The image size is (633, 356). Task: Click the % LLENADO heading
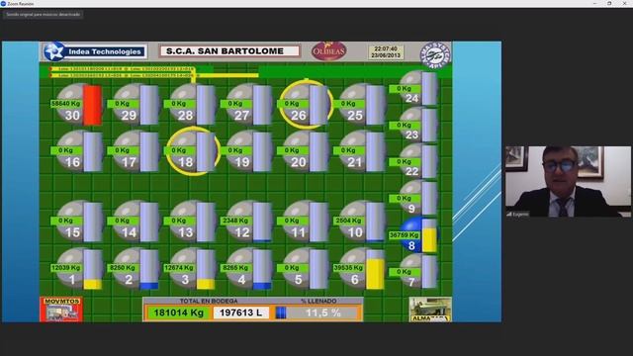tap(318, 301)
